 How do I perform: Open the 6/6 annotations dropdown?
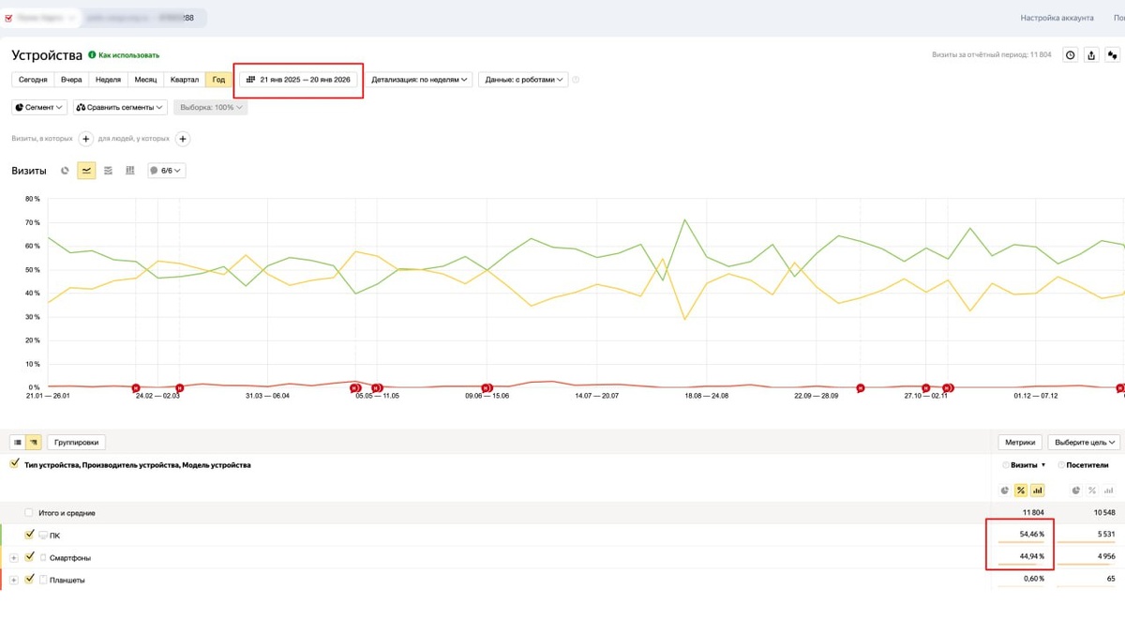[166, 171]
